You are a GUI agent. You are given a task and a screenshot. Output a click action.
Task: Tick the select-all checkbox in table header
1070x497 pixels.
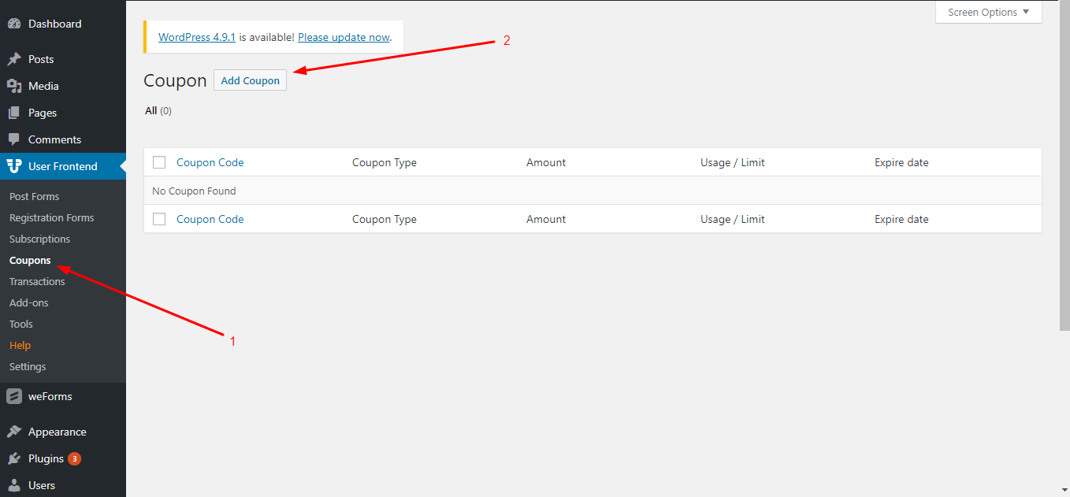(159, 162)
